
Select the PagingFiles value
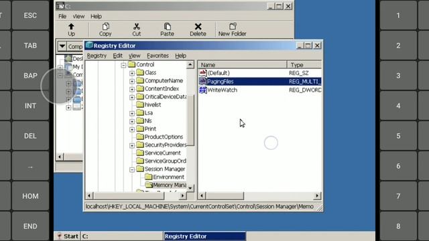221,82
